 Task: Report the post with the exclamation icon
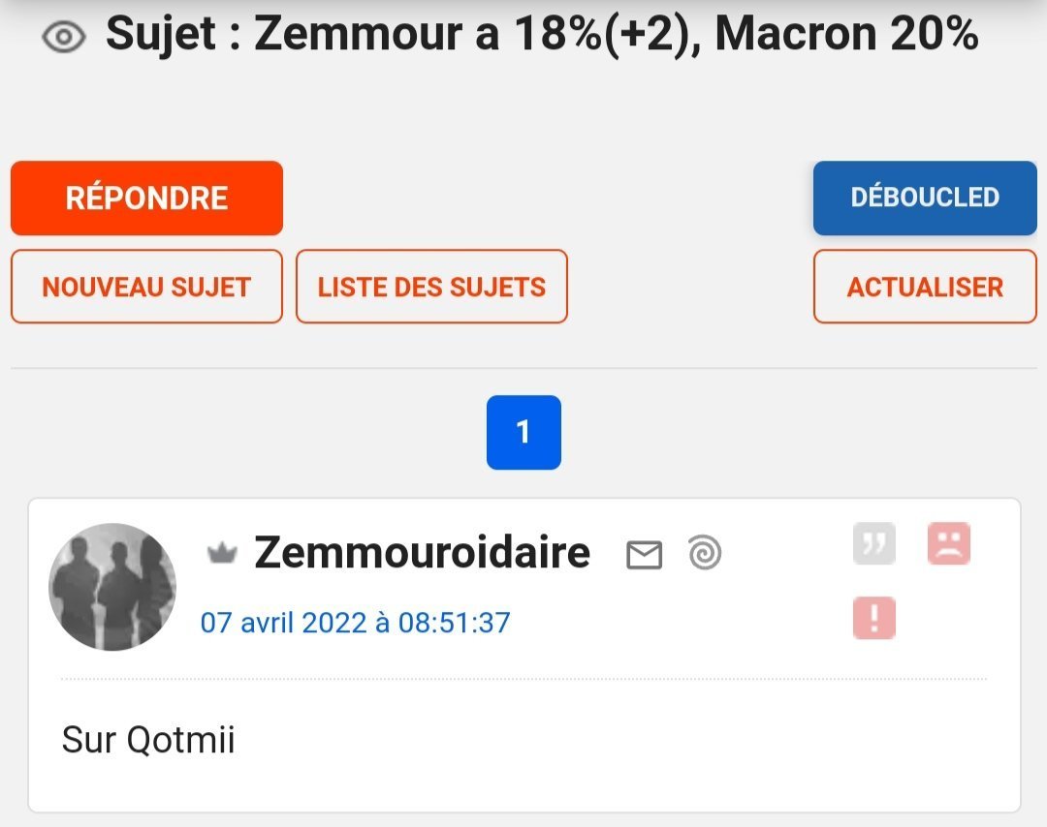click(x=874, y=618)
